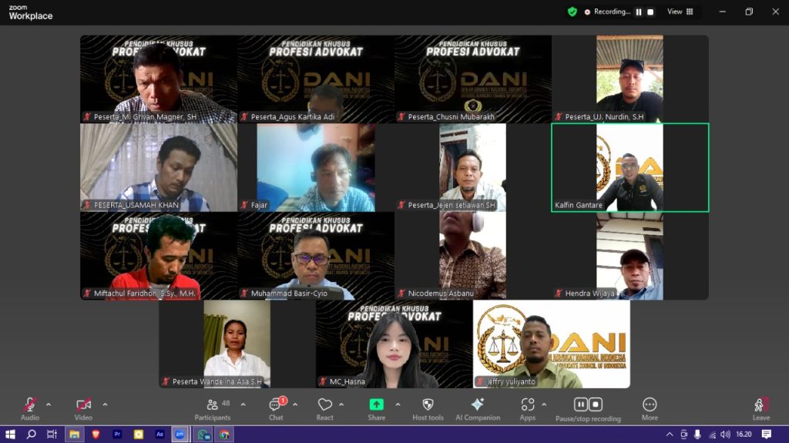Image resolution: width=789 pixels, height=443 pixels.
Task: Open Host tools shield icon
Action: click(x=428, y=407)
